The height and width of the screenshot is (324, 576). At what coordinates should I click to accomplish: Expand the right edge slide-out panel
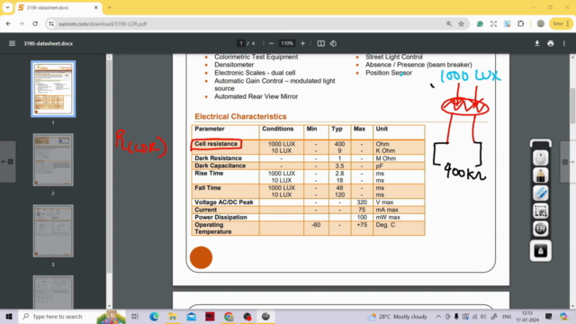click(x=568, y=162)
